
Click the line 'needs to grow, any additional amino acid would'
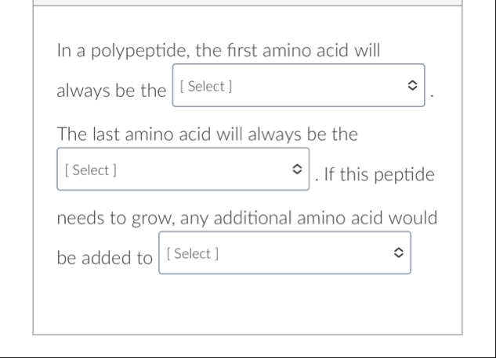click(x=247, y=217)
